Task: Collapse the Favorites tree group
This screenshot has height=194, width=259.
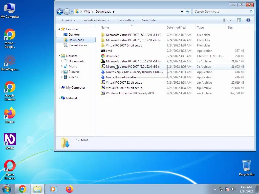Action: [59, 29]
